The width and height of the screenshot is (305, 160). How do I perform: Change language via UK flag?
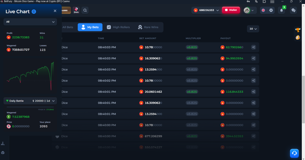263,10
